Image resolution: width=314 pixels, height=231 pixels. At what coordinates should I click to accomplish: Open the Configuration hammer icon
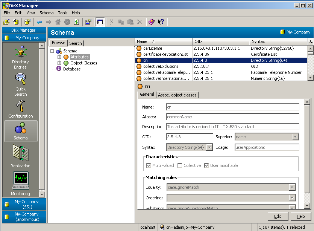tap(20, 109)
